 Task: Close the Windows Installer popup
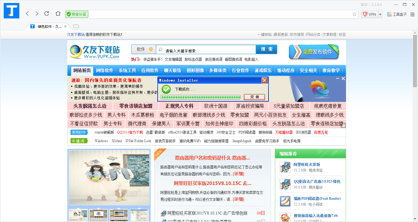point(264,80)
